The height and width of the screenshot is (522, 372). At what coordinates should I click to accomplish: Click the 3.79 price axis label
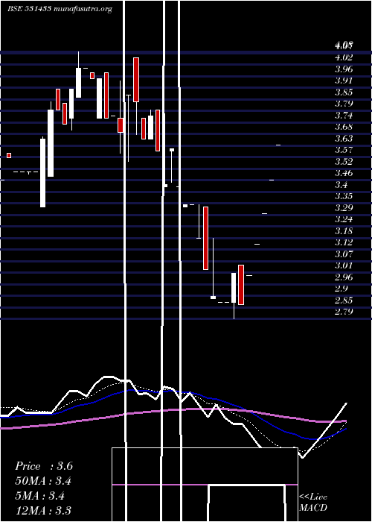(344, 103)
